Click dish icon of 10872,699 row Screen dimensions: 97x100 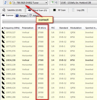(x=3, y=69)
